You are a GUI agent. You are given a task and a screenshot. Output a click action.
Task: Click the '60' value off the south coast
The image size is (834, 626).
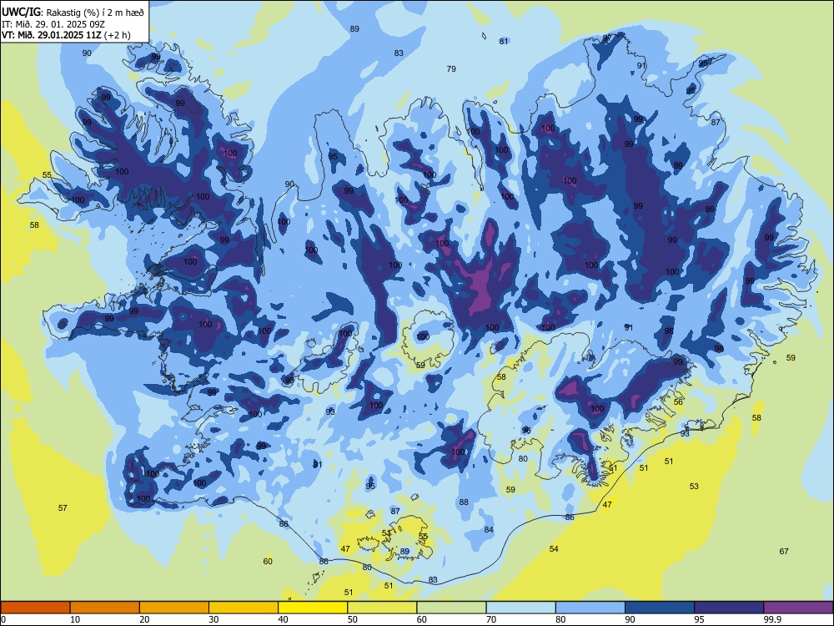pos(268,561)
